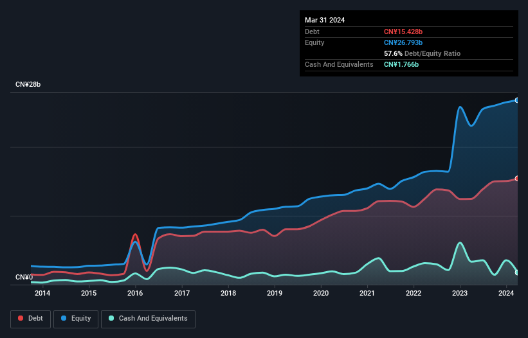Click the 2015 x-axis label
The image size is (528, 338).
[89, 293]
